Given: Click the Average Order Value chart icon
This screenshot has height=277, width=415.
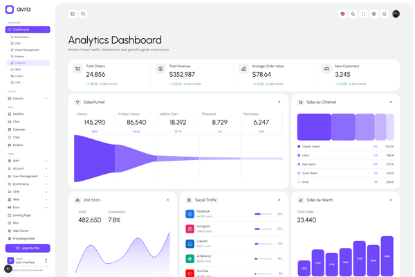Looking at the screenshot, I should click(x=243, y=69).
